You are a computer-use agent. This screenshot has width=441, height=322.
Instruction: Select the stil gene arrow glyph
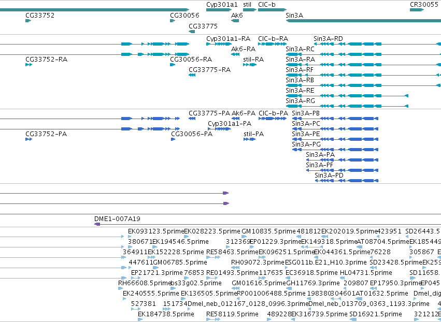click(x=250, y=10)
